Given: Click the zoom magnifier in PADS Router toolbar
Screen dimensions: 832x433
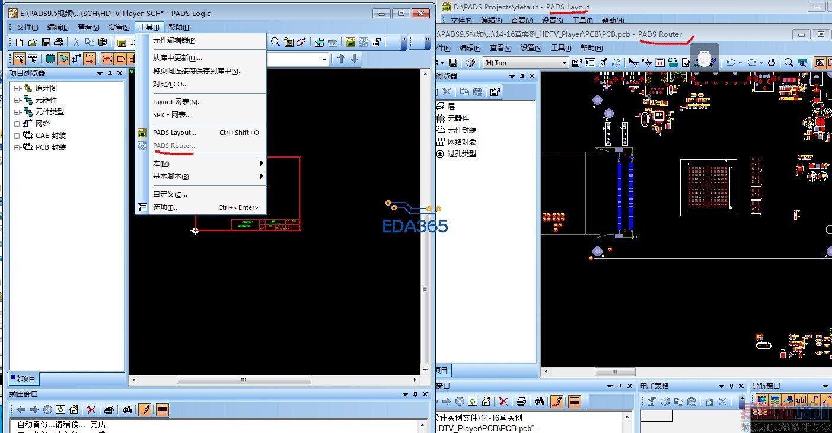Looking at the screenshot, I should (x=789, y=63).
